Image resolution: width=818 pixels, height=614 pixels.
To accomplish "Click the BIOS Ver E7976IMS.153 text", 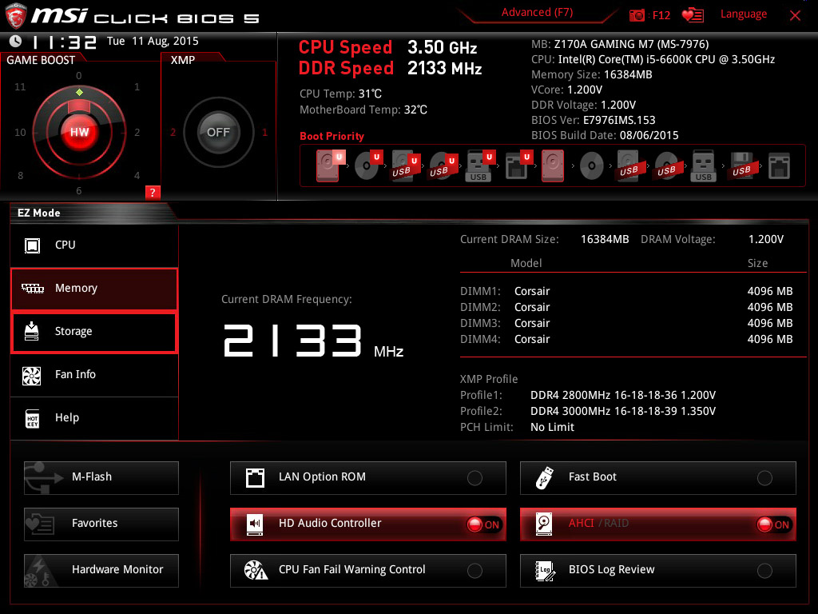I will pyautogui.click(x=594, y=120).
